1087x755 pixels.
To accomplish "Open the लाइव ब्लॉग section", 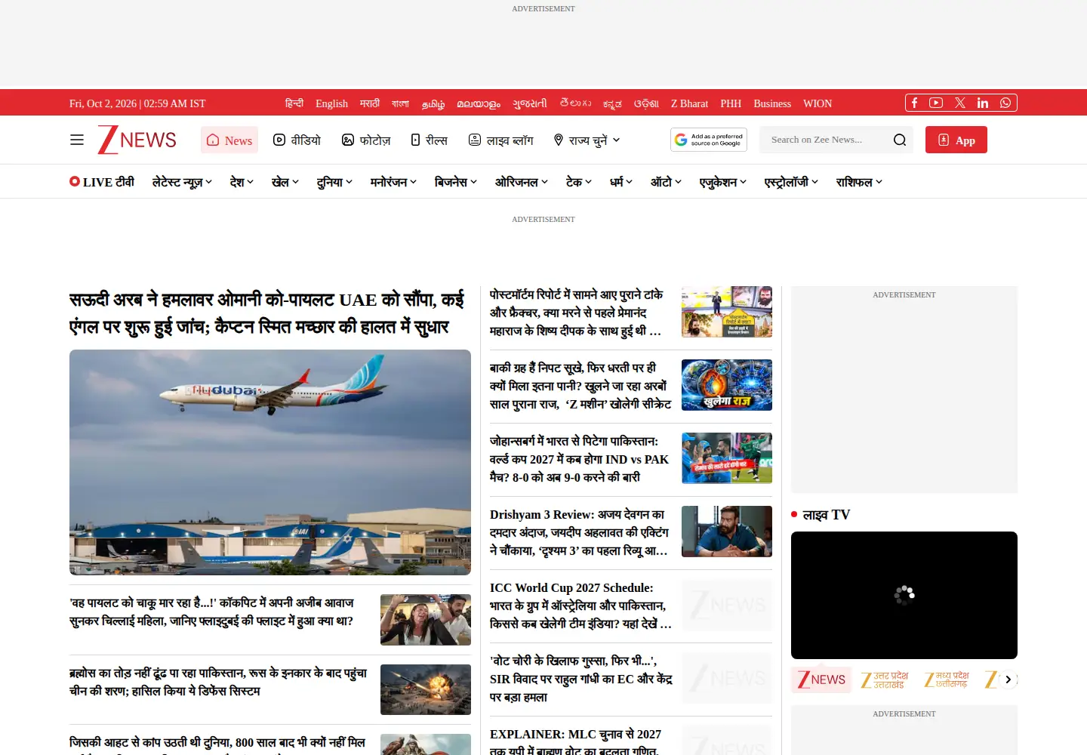I will coord(501,140).
